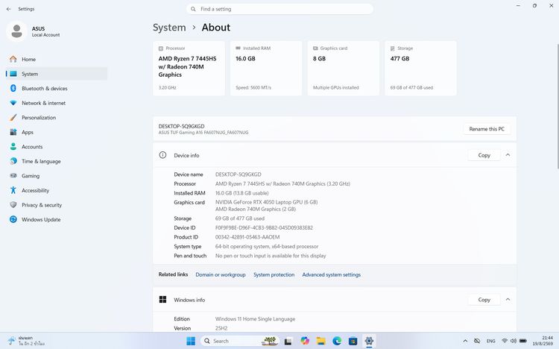This screenshot has width=559, height=349.
Task: Click the 16.0 GB (13.8 GB usable) value
Action: (241, 193)
